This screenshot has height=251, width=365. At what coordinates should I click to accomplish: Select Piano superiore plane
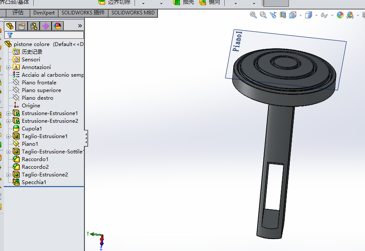point(37,90)
